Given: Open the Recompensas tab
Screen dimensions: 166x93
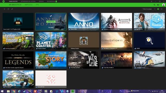Looking at the screenshot, I should pos(51,1).
